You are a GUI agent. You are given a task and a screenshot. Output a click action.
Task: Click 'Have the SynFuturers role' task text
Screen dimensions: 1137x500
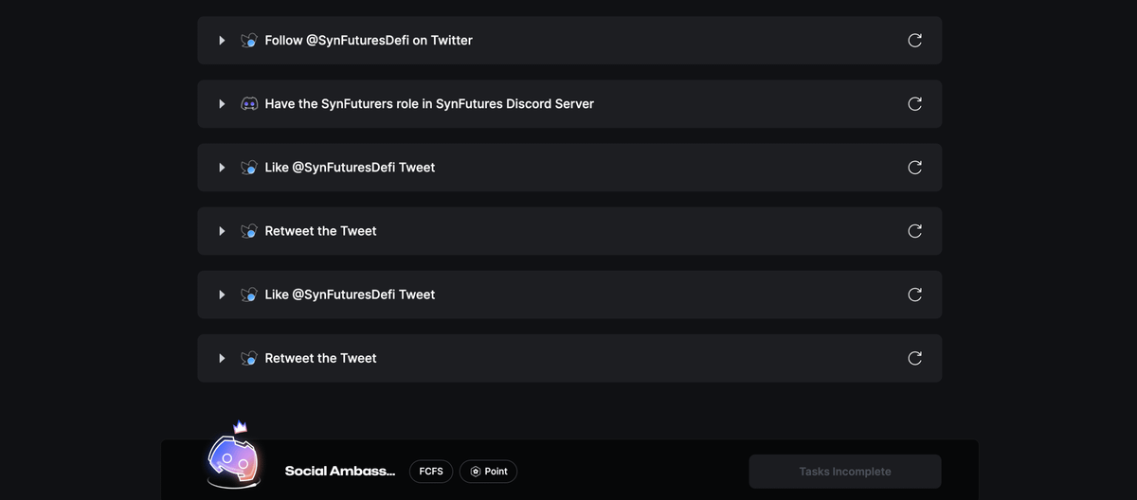[429, 104]
